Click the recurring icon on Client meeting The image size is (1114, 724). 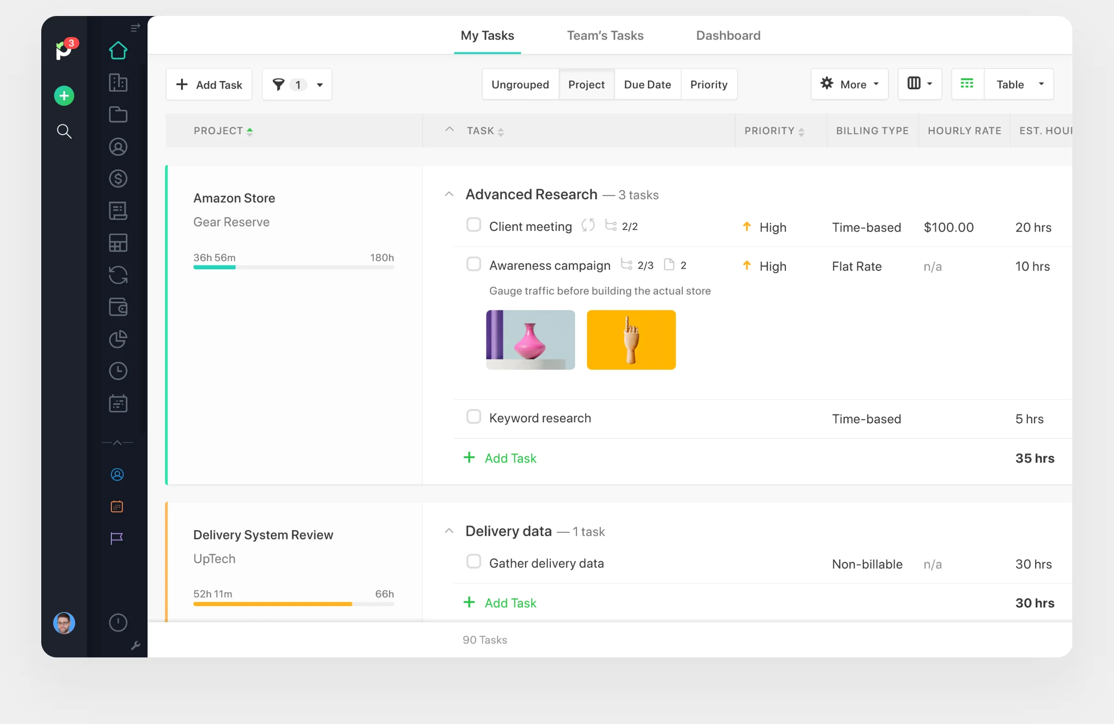tap(588, 225)
